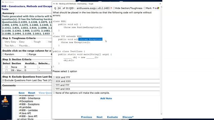Click scroll up arrow of question panel

pos(161,7)
